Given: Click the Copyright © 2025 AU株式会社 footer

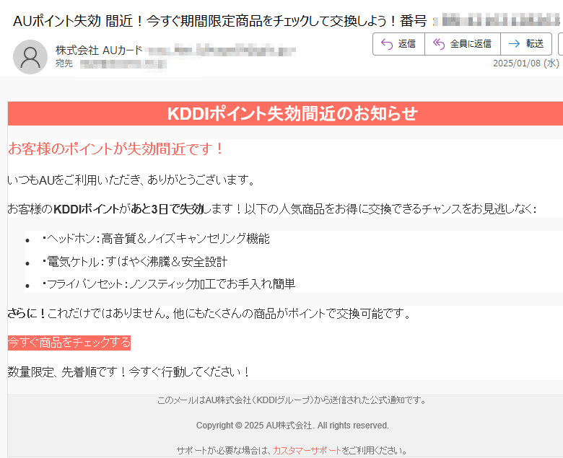Looking at the screenshot, I should tap(292, 426).
